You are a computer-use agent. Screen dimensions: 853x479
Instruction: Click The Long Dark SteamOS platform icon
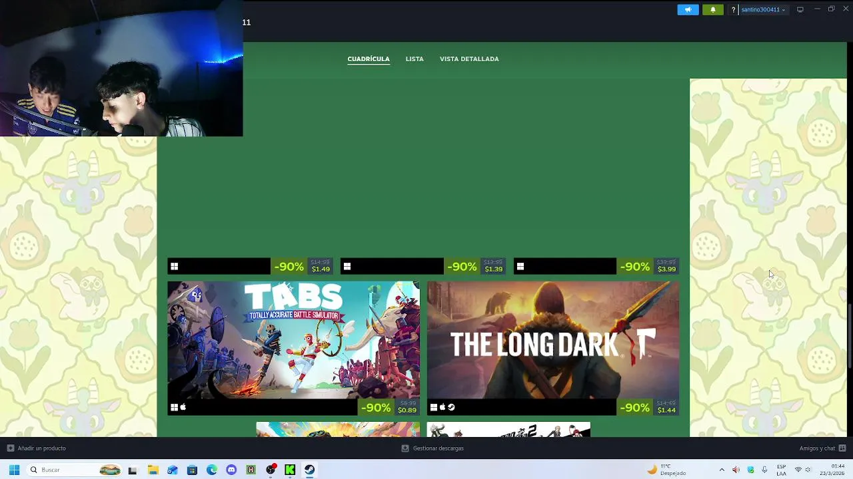451,407
